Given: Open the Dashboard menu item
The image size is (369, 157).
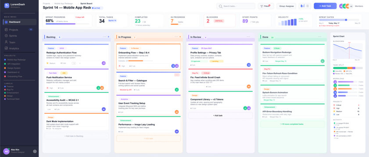Looking at the screenshot, I should click(x=20, y=22).
